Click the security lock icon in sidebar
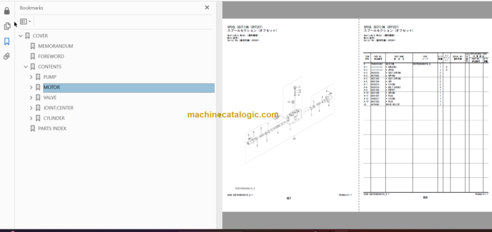Image resolution: width=492 pixels, height=232 pixels. [7, 11]
